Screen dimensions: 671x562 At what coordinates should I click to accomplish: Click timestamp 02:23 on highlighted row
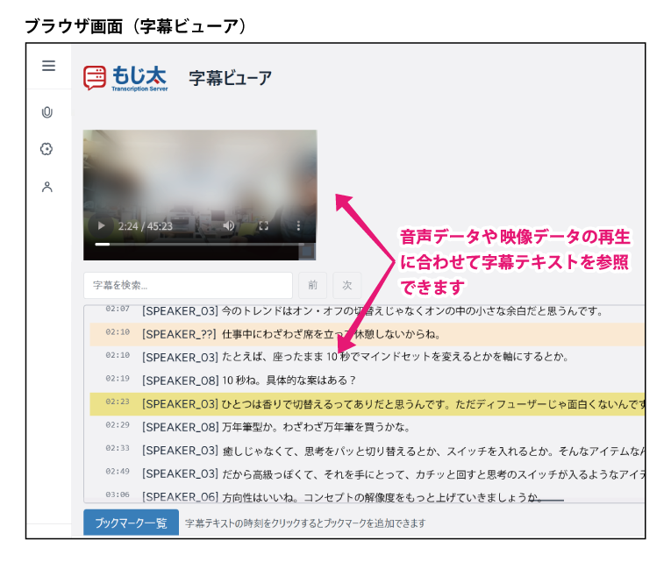point(118,402)
